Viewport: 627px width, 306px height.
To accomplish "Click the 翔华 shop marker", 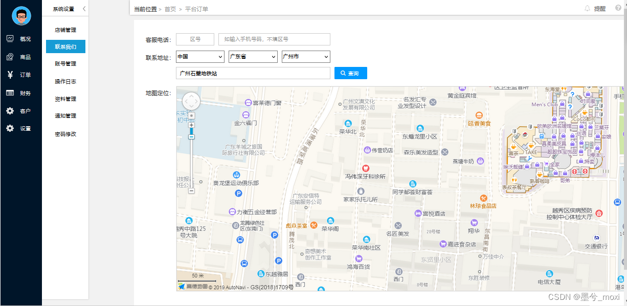I will click(x=474, y=223).
